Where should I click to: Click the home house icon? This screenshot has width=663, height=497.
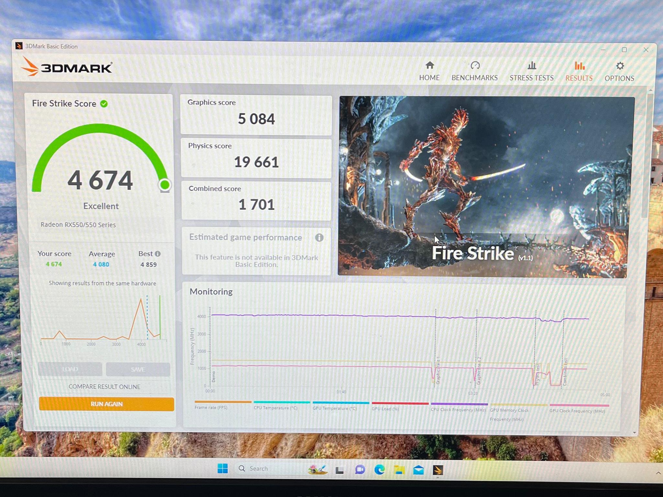pyautogui.click(x=430, y=65)
